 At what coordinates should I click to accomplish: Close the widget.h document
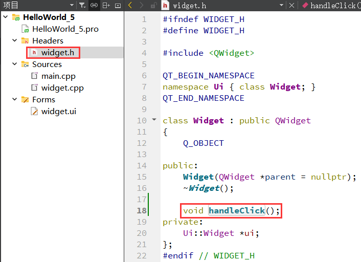tap(291, 5)
